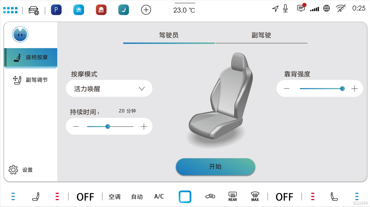
Task: Expand 活力唤醒 massage mode dropdown
Action: point(109,88)
